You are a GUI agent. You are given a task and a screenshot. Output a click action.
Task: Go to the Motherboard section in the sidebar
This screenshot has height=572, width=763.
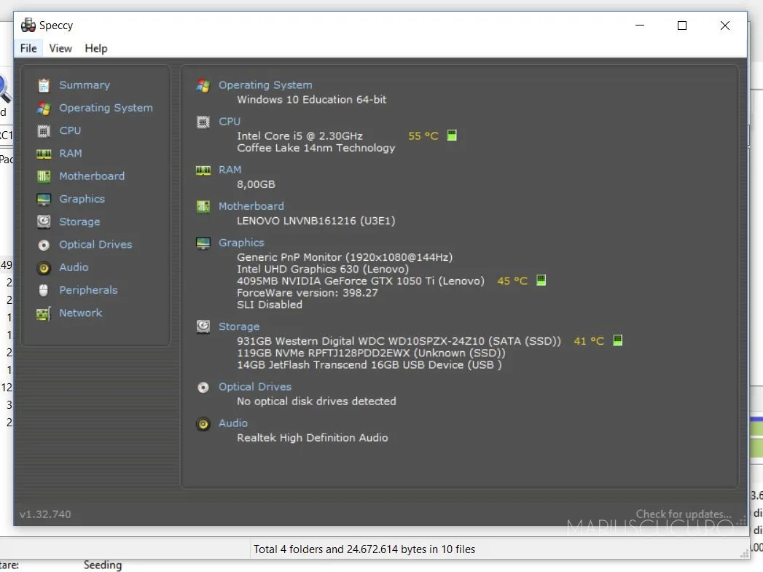(92, 176)
